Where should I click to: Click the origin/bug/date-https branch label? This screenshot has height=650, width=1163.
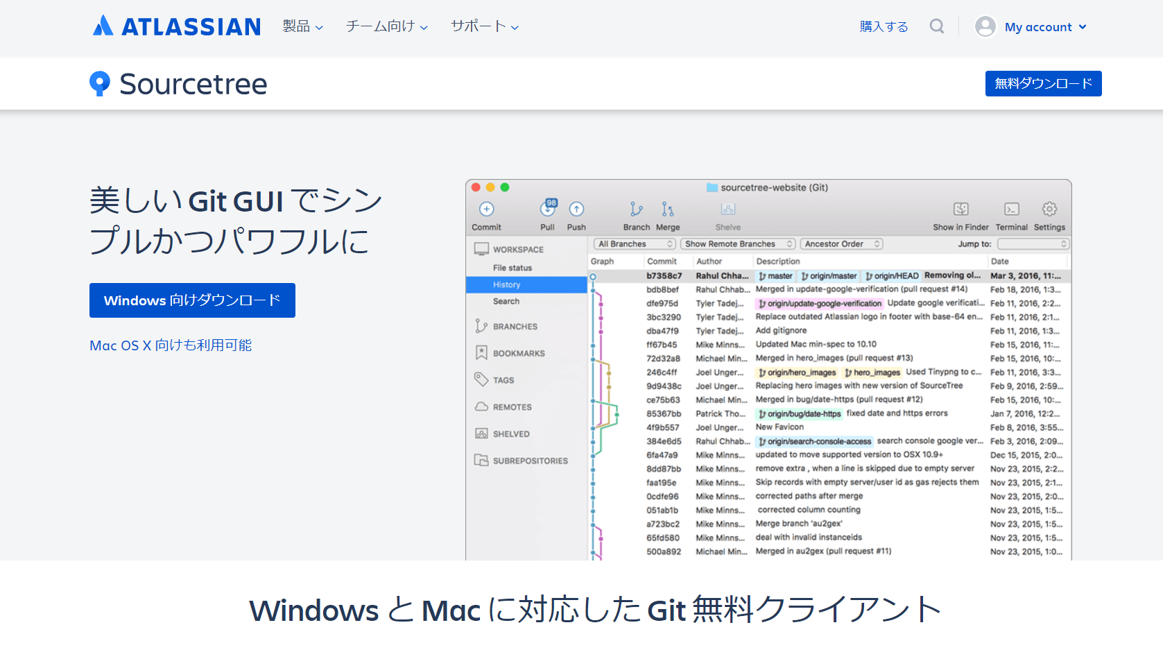click(799, 413)
